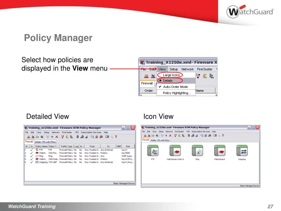This screenshot has height=211, width=281.
Task: Click the save disk icon in the top window toolbar
Action: click(x=153, y=76)
